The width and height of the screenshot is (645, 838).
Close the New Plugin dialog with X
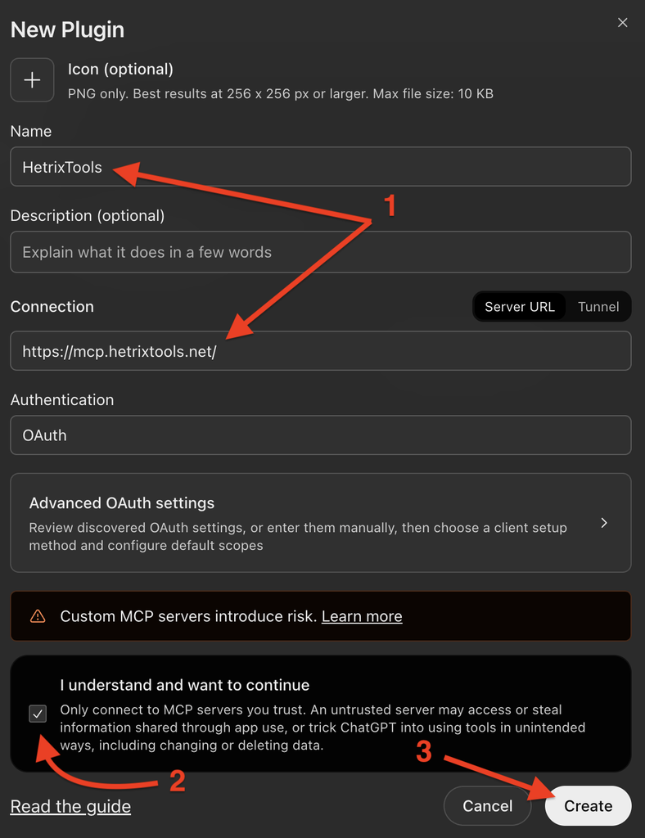click(623, 22)
